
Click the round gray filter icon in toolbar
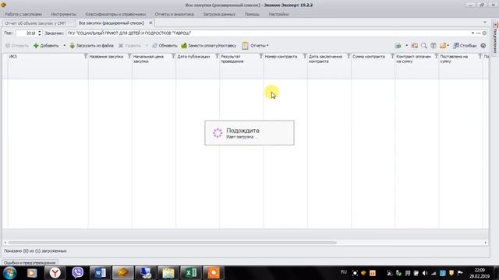[x=434, y=46]
